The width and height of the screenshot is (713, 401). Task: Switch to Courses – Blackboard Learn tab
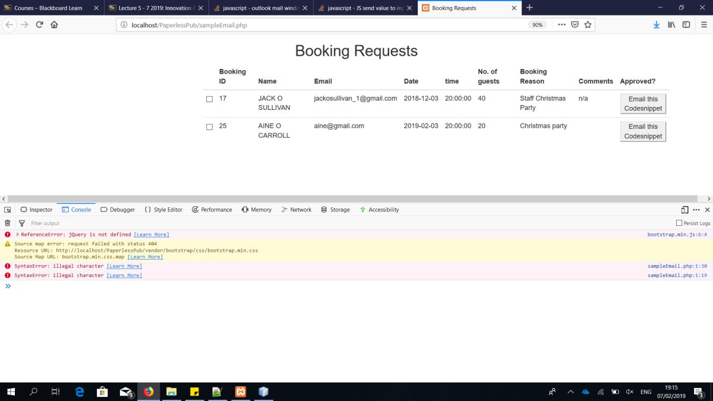click(x=52, y=8)
